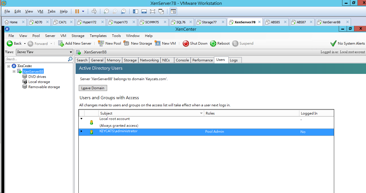This screenshot has width=366, height=193.
Task: Open the Forward history dropdown arrow
Action: tap(51, 43)
